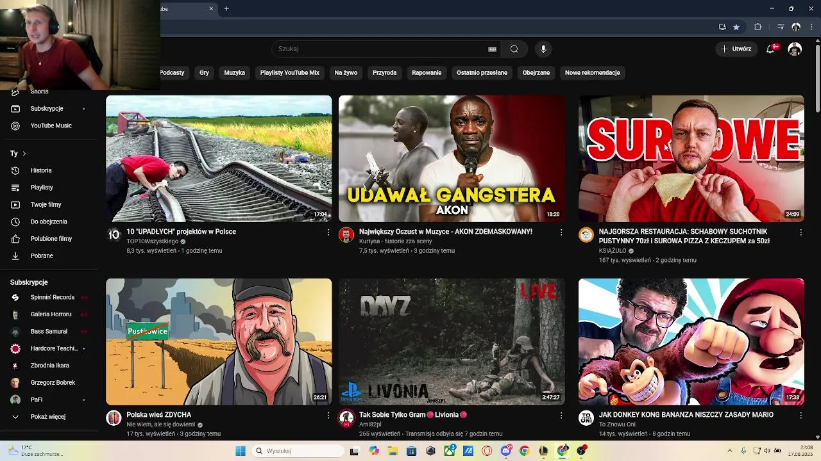Close the current browser tab
This screenshot has height=461, width=821.
tap(211, 8)
